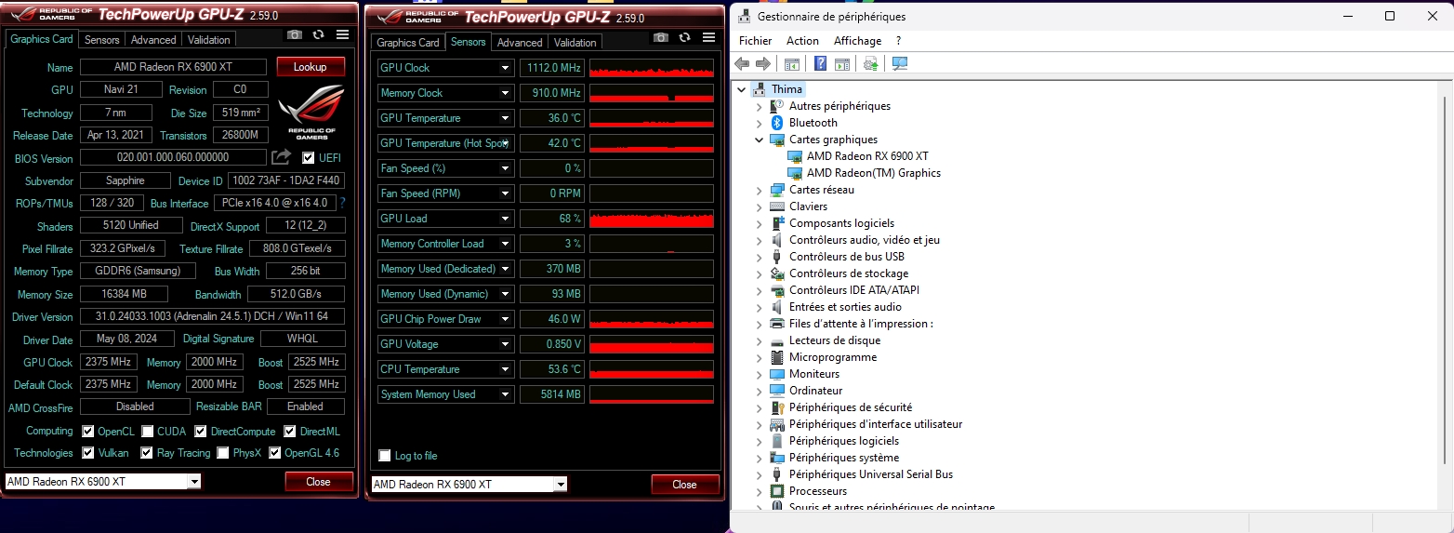Expand the Bluetooth device category

(759, 123)
